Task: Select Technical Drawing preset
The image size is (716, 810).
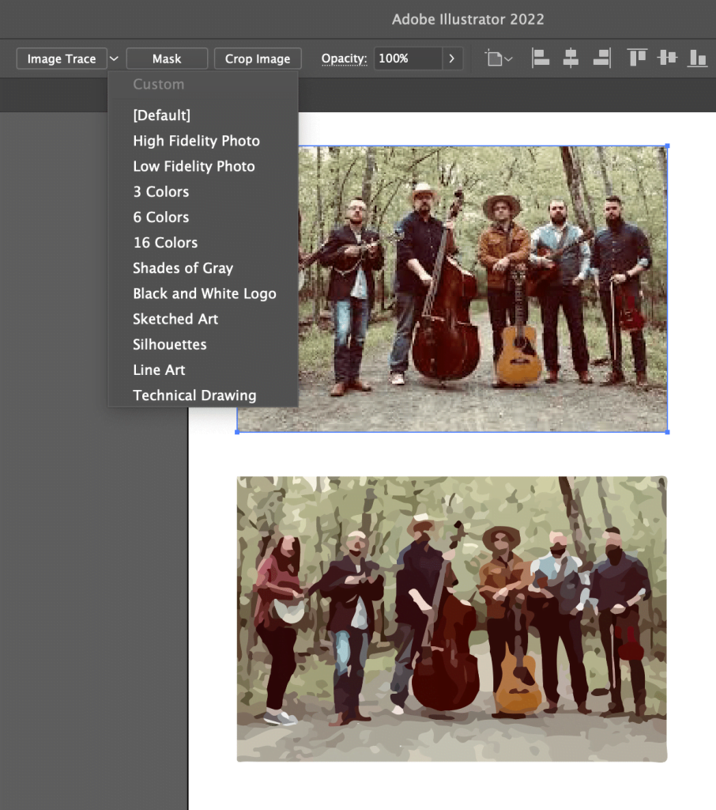Action: pyautogui.click(x=203, y=396)
